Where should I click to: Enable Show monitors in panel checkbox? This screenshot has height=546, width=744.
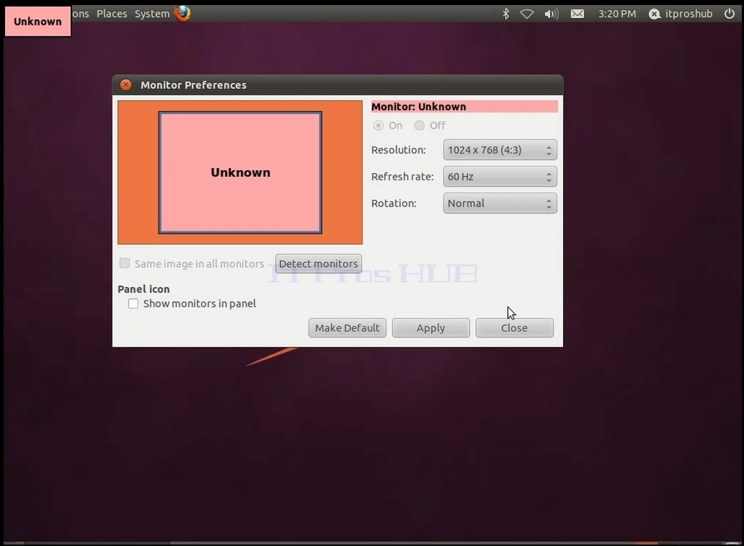coord(133,303)
